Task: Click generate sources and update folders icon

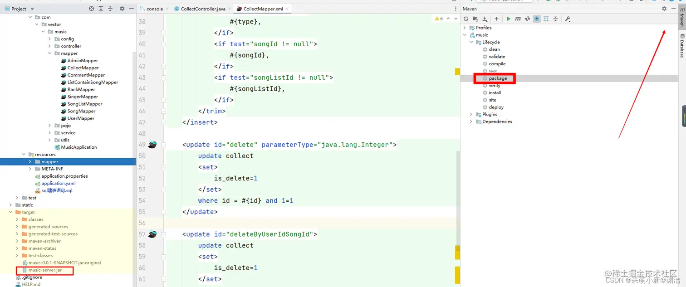Action: pyautogui.click(x=475, y=19)
